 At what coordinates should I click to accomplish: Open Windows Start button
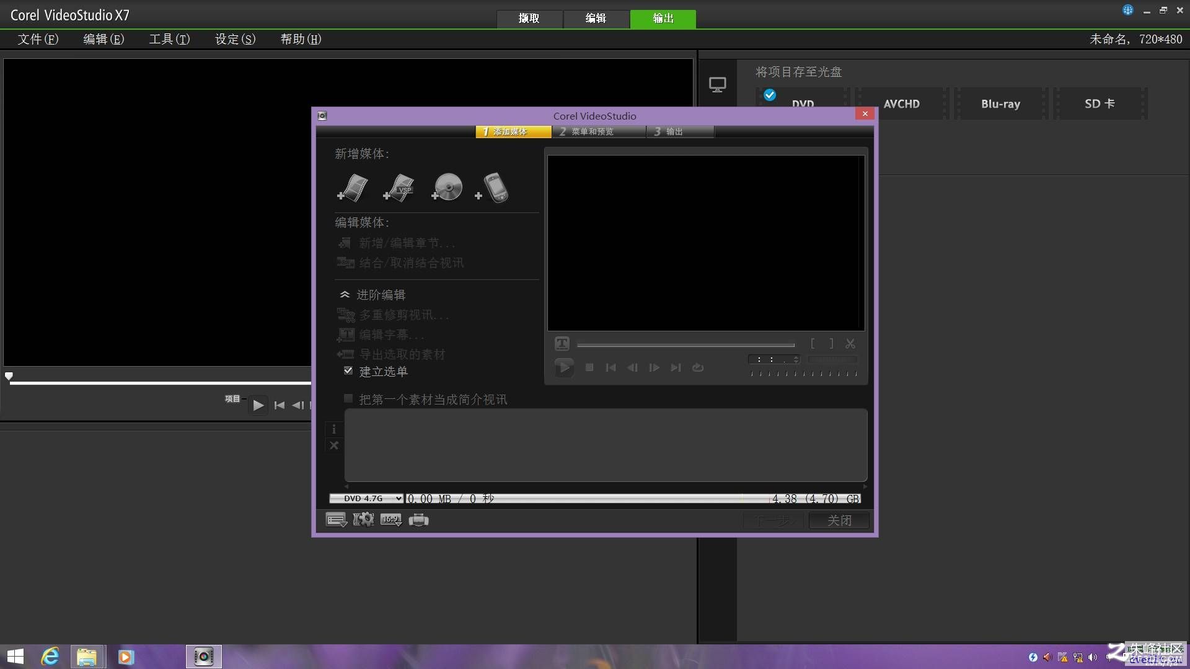pos(15,657)
